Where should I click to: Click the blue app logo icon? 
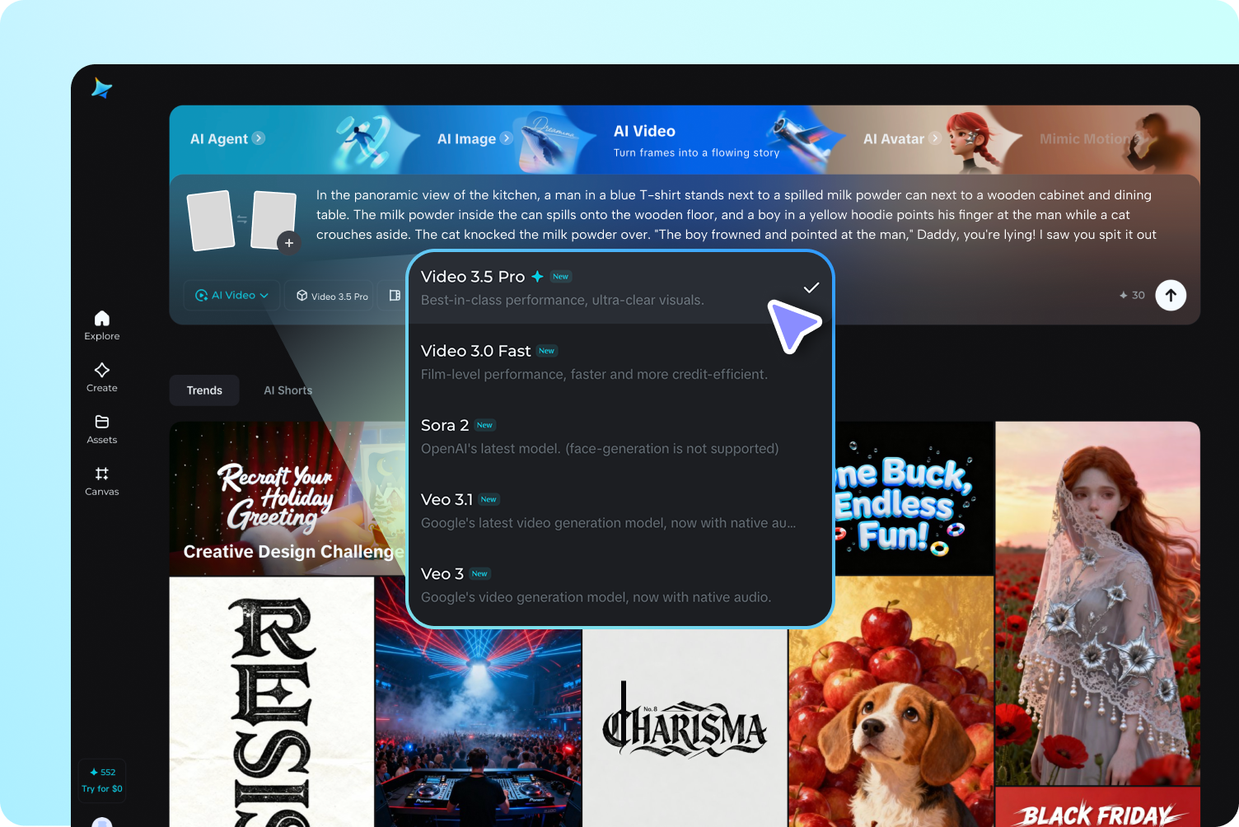[101, 88]
